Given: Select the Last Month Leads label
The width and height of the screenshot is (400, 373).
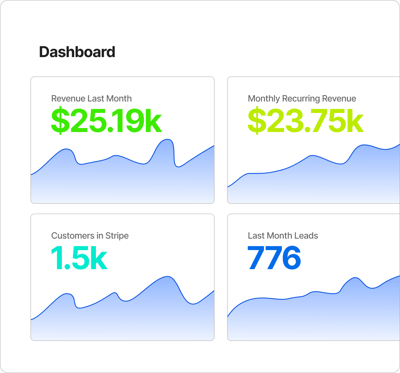Looking at the screenshot, I should click(x=283, y=235).
